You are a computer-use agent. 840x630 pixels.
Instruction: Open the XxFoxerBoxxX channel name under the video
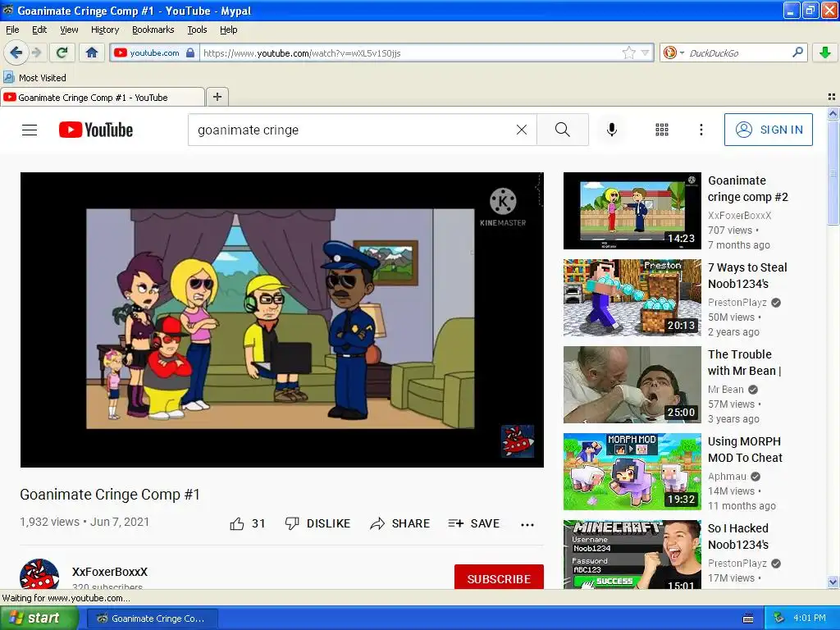pos(110,572)
